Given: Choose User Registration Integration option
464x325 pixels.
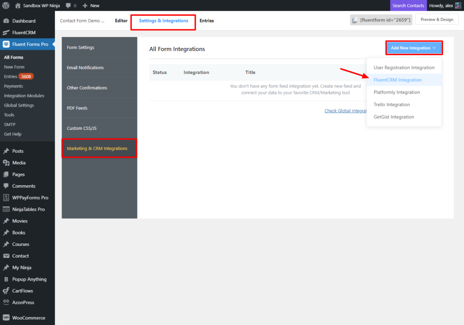Looking at the screenshot, I should point(404,68).
